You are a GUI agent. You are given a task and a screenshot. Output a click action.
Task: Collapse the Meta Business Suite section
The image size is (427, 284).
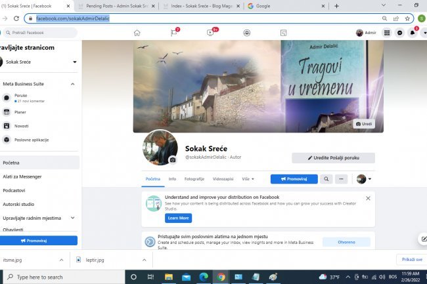click(x=73, y=84)
